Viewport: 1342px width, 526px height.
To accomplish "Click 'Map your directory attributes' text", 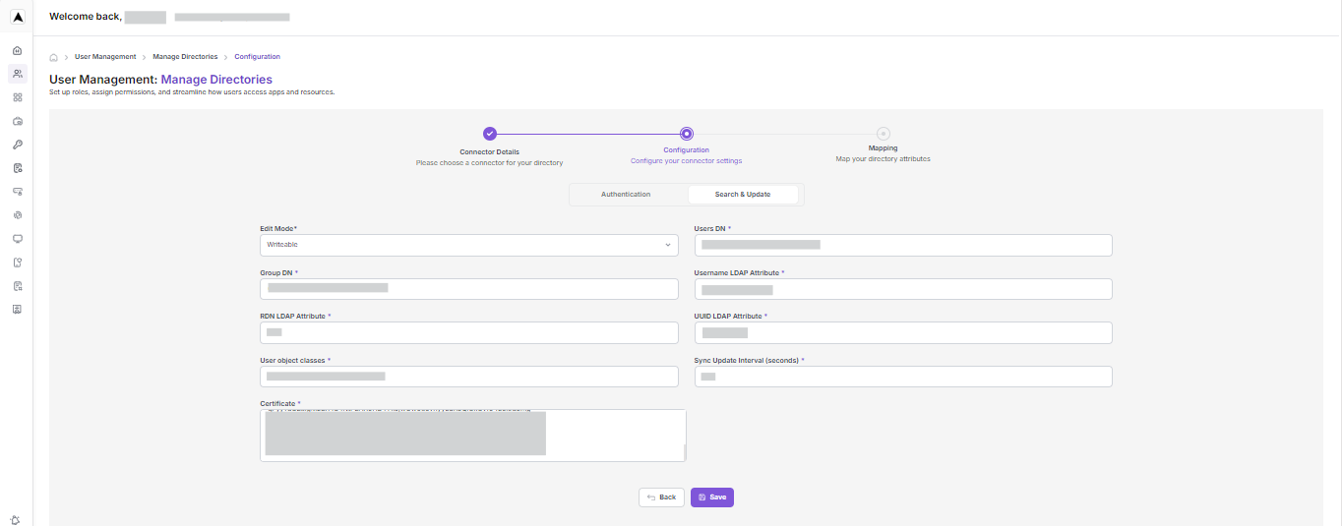I will 884,158.
